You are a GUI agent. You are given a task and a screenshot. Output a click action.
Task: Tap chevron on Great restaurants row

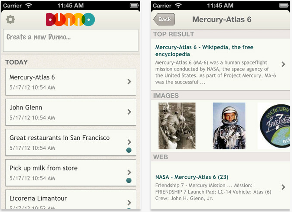[x=129, y=142]
